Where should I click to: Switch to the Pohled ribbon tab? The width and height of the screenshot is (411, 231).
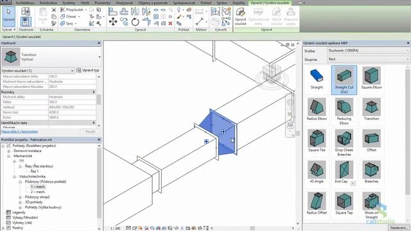[x=205, y=3]
